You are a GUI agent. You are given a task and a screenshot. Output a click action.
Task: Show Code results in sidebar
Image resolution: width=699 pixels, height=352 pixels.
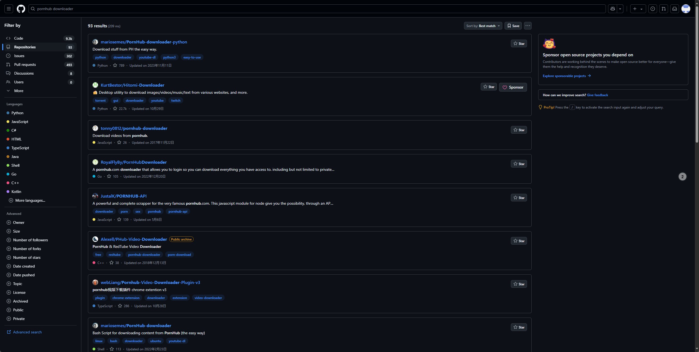(41, 38)
